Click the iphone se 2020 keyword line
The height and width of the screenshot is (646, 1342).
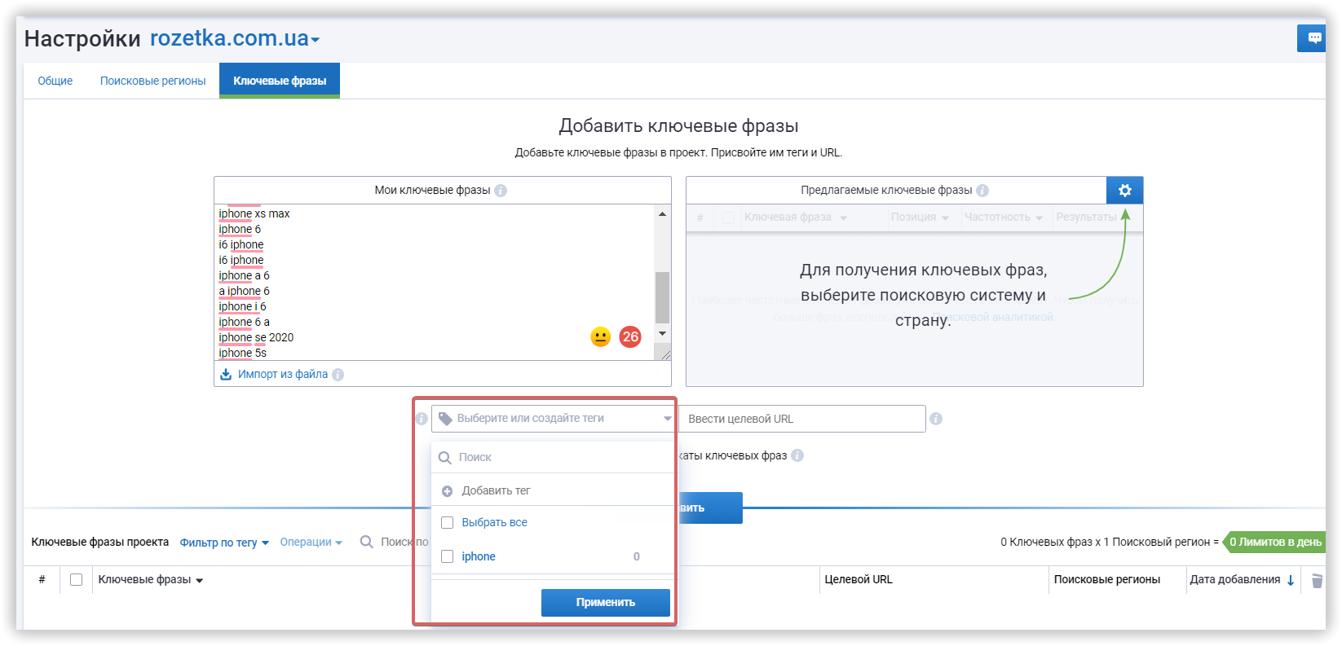click(256, 337)
